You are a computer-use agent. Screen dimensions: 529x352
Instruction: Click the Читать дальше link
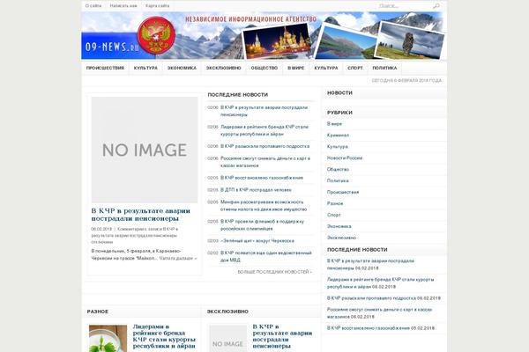(x=178, y=259)
